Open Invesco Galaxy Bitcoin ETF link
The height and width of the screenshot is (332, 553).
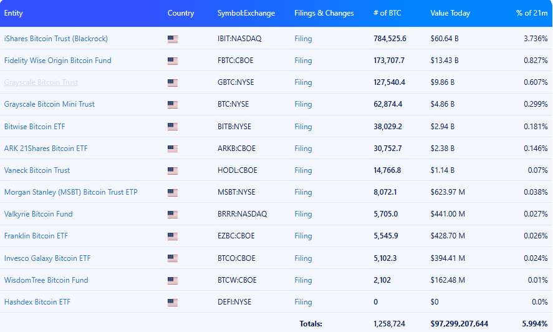(47, 258)
